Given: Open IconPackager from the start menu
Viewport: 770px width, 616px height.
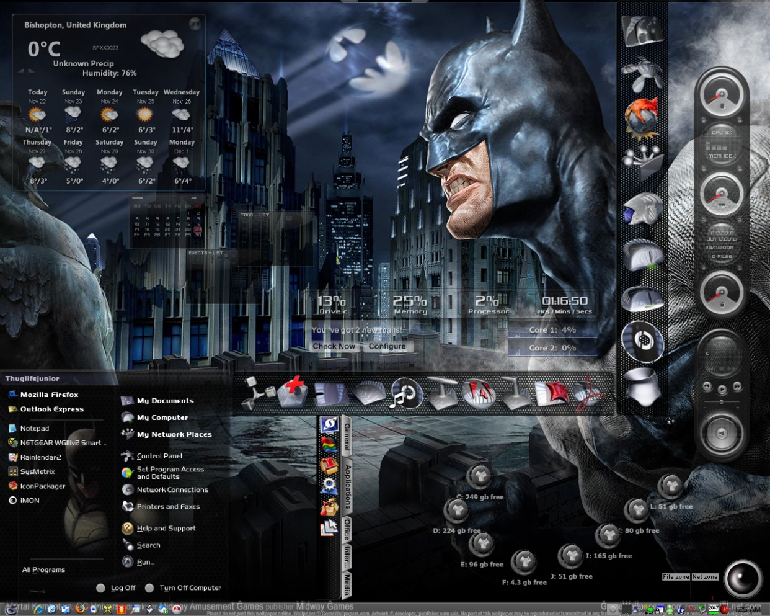Looking at the screenshot, I should click(37, 486).
